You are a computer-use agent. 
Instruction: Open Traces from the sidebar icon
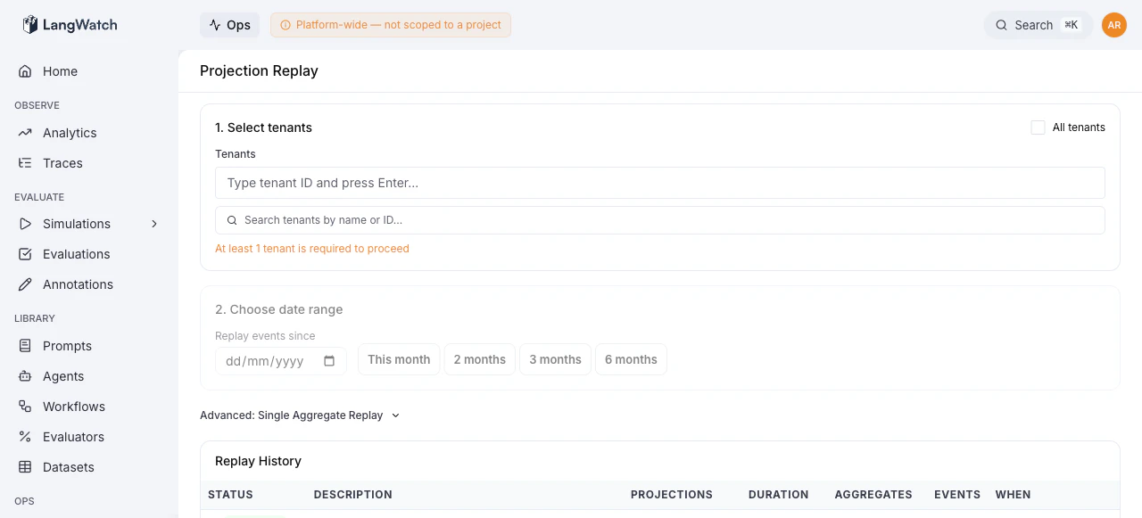click(25, 163)
